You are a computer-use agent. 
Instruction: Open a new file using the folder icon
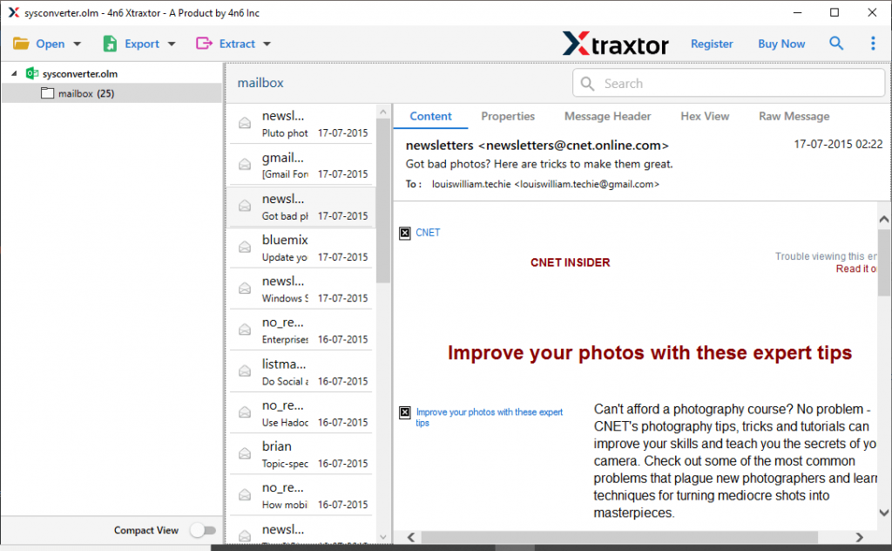[x=22, y=43]
